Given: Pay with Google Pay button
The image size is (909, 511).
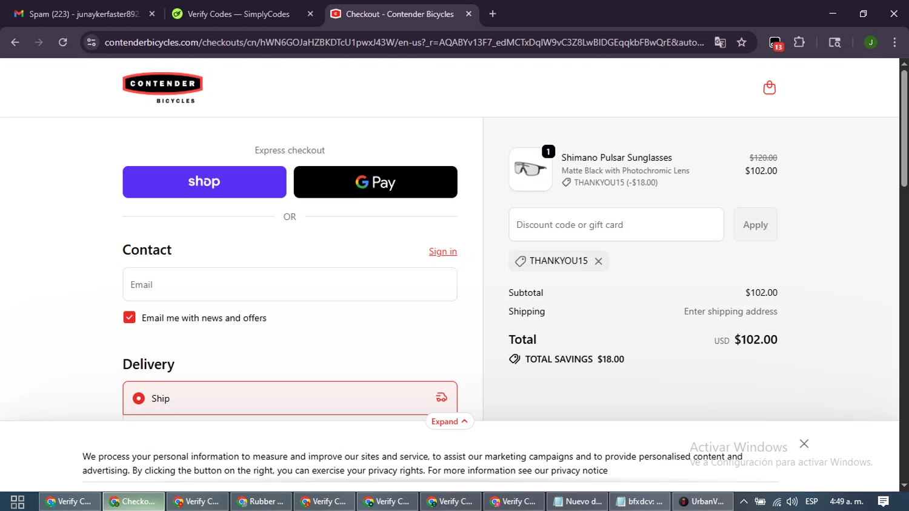Looking at the screenshot, I should (376, 182).
